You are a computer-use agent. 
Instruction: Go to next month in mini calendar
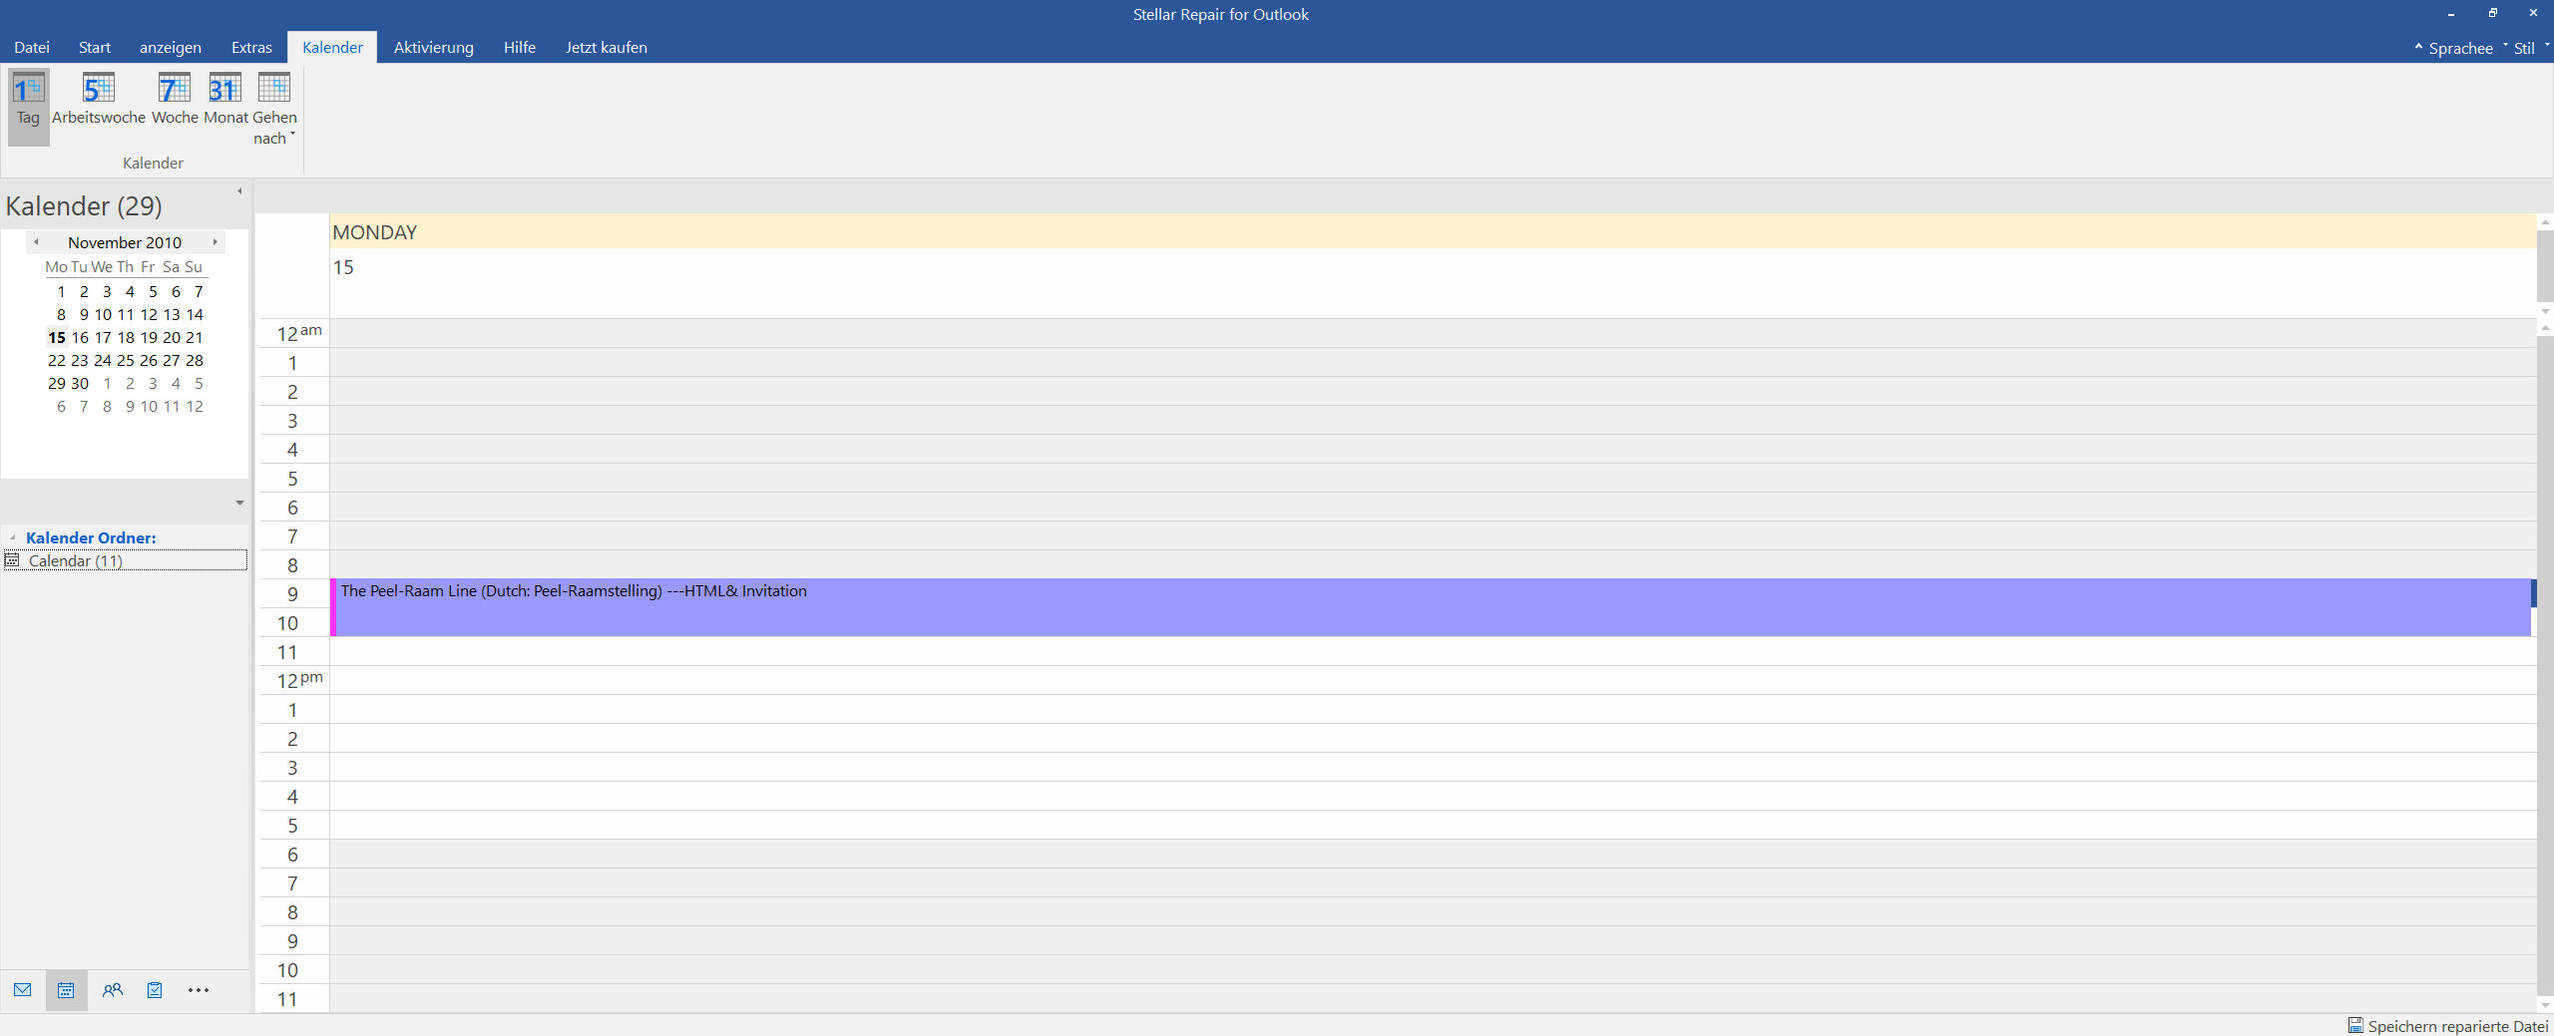click(x=214, y=242)
